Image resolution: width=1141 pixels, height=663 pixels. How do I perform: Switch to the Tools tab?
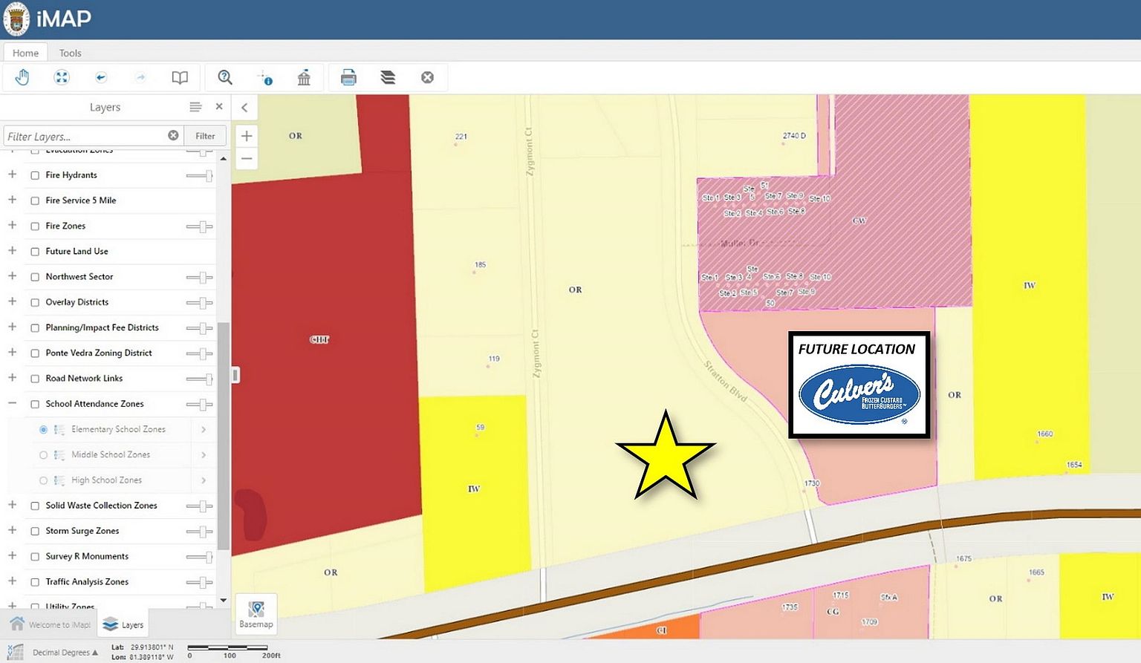(x=70, y=53)
